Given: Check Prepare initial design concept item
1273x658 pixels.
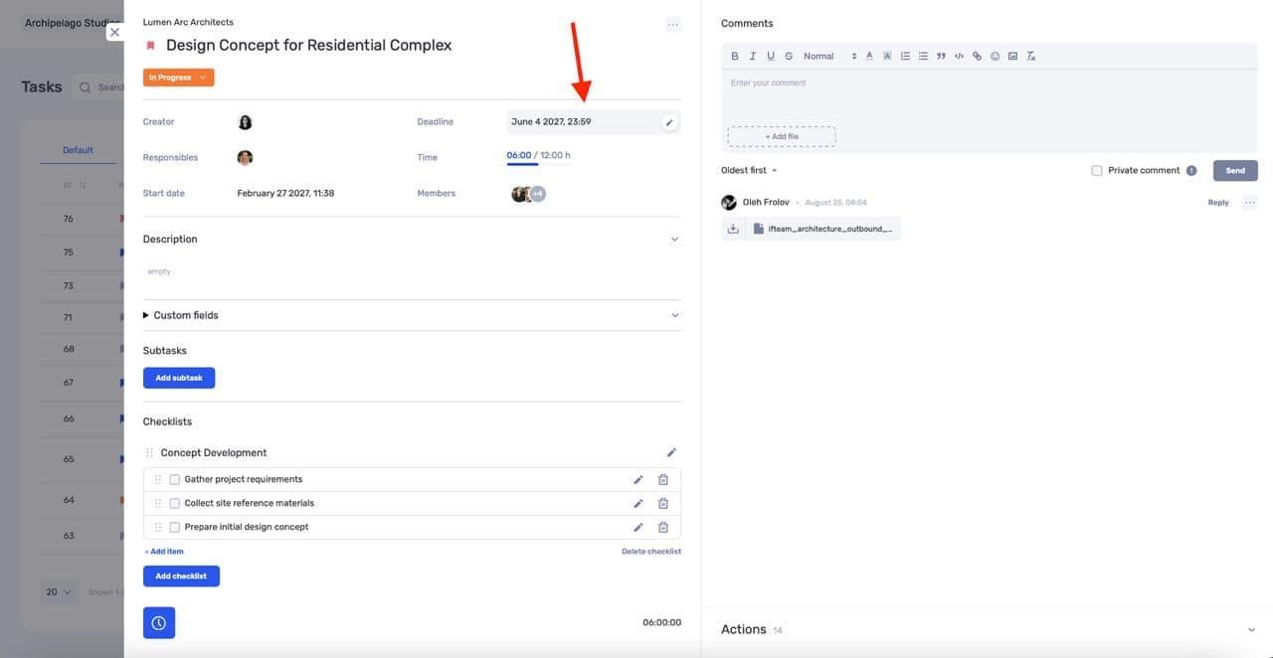Looking at the screenshot, I should coord(175,527).
